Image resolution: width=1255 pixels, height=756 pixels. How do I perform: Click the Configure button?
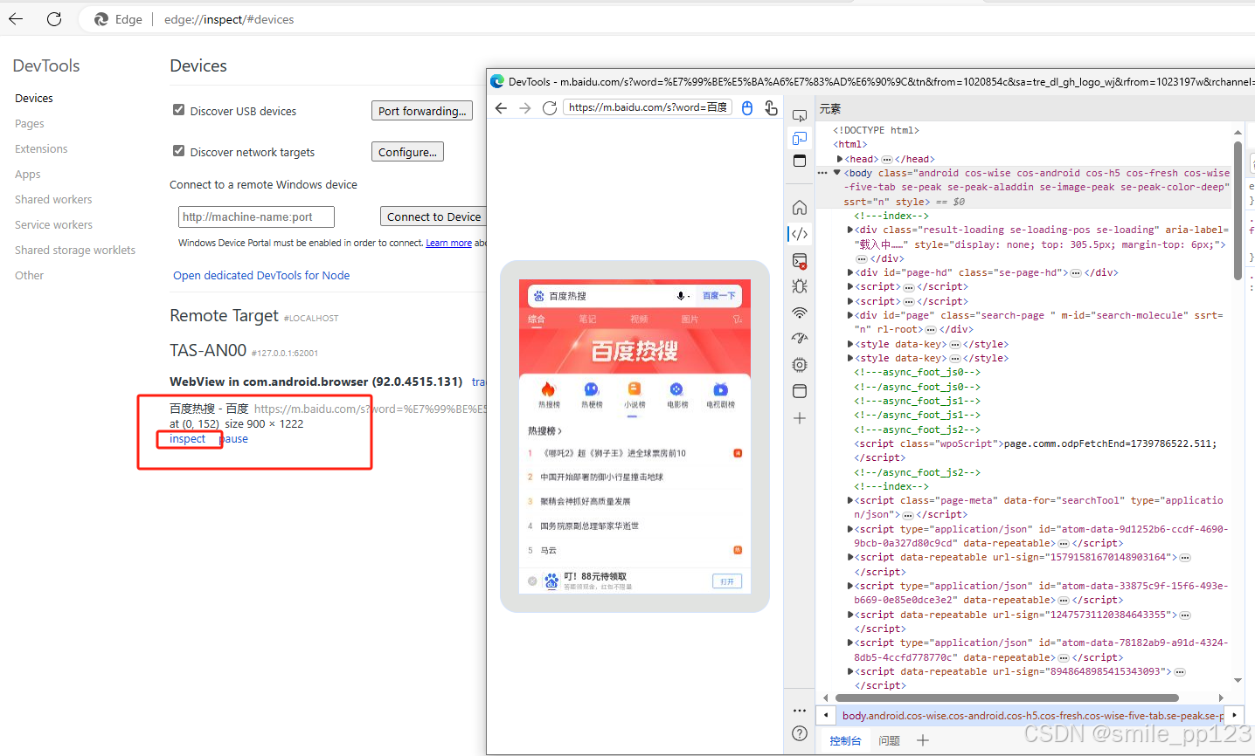pos(407,152)
